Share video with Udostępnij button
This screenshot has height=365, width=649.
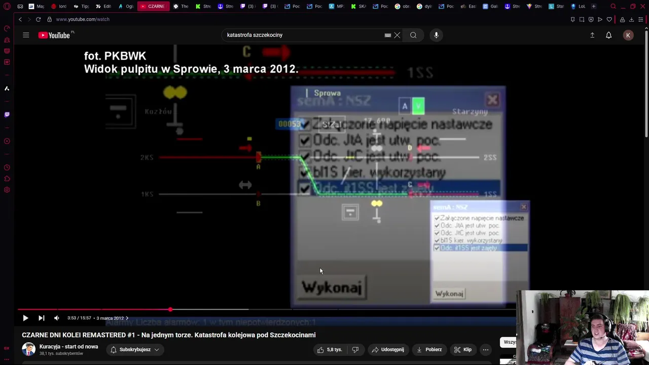tap(388, 349)
